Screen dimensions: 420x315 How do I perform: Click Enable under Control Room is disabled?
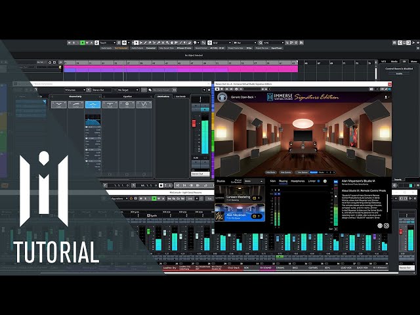tap(399, 73)
